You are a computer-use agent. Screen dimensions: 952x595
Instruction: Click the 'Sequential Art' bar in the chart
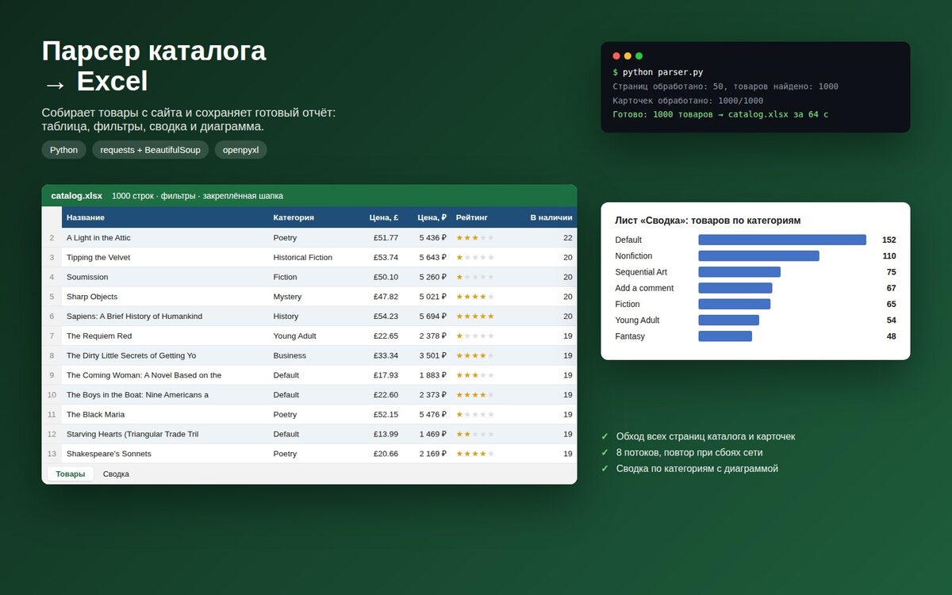tap(739, 272)
